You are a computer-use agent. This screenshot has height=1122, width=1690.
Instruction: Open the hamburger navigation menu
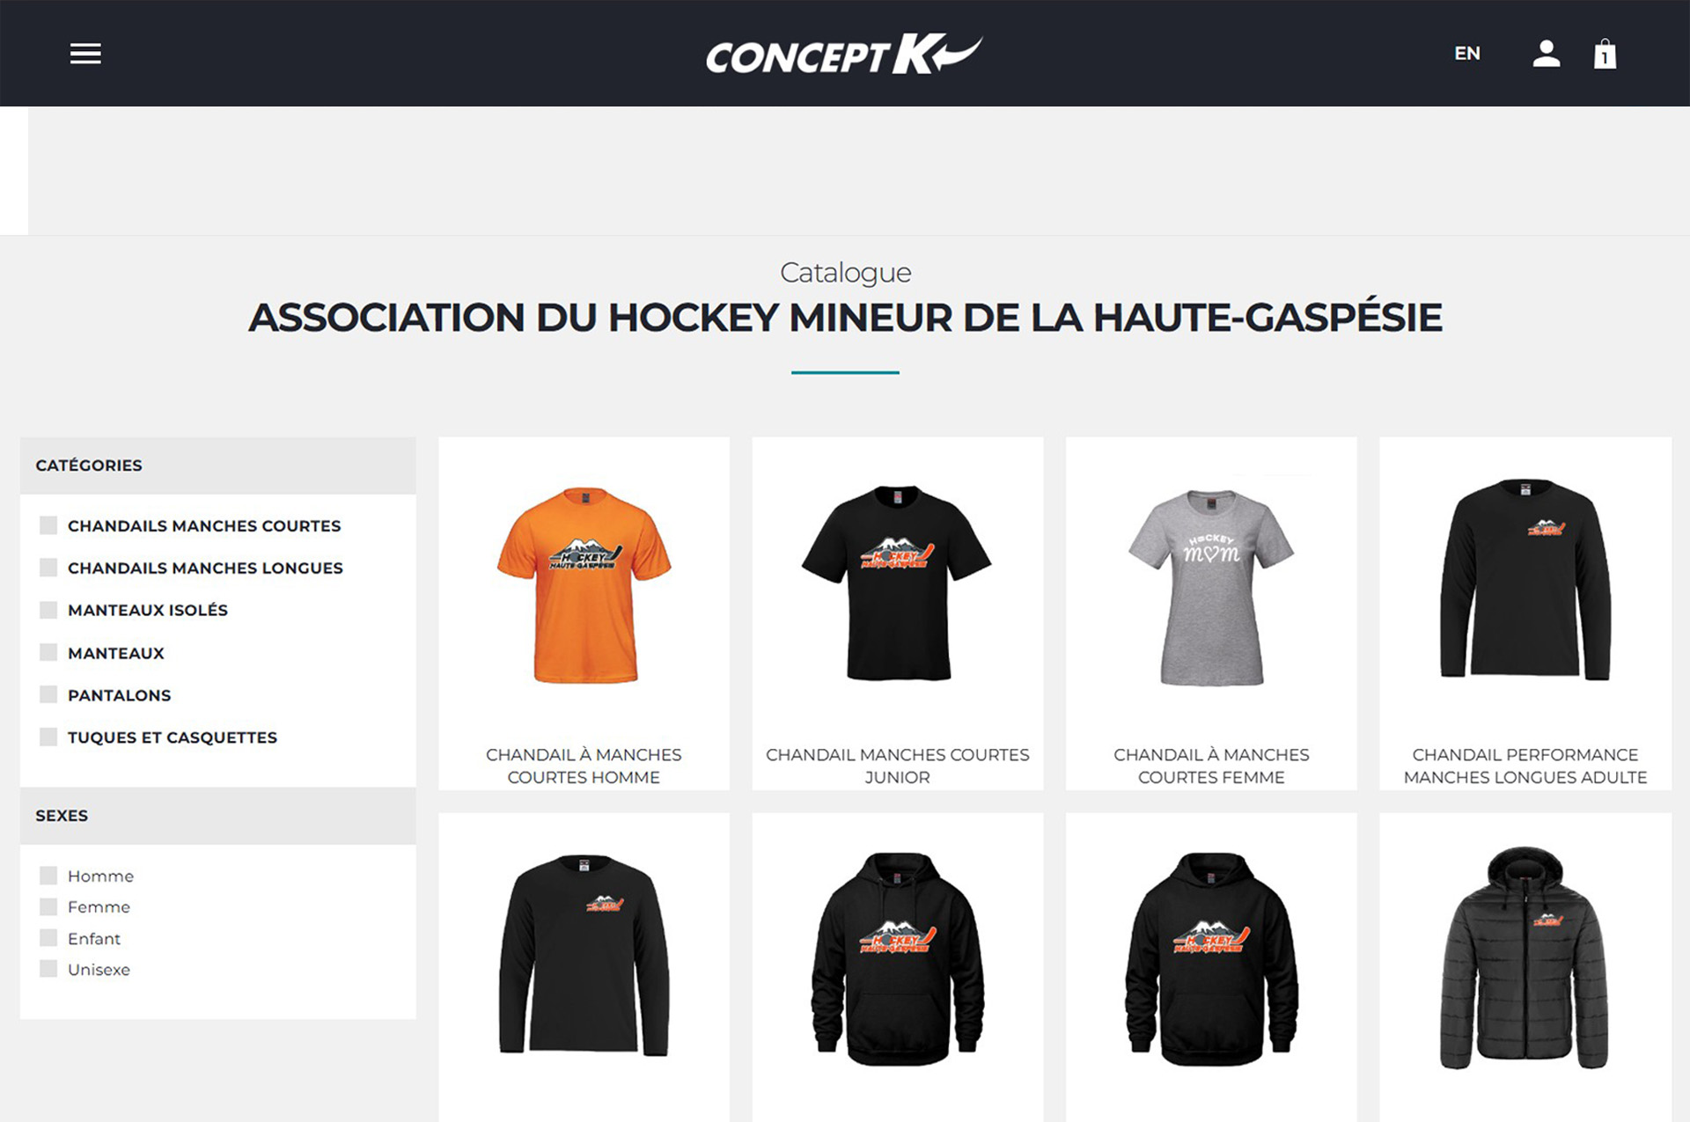pyautogui.click(x=85, y=54)
